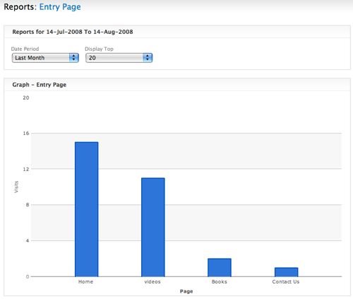Click the 'Home' axis label

(85, 282)
